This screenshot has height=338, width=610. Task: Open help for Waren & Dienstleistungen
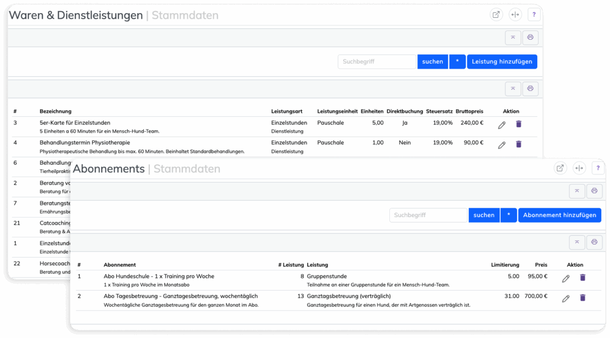coord(534,15)
